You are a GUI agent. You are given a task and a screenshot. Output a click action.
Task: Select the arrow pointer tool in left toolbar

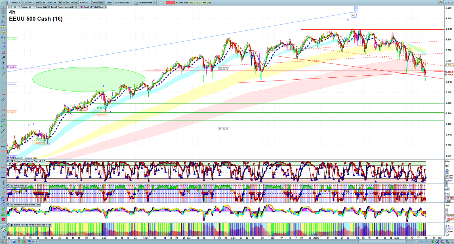(x=3, y=11)
